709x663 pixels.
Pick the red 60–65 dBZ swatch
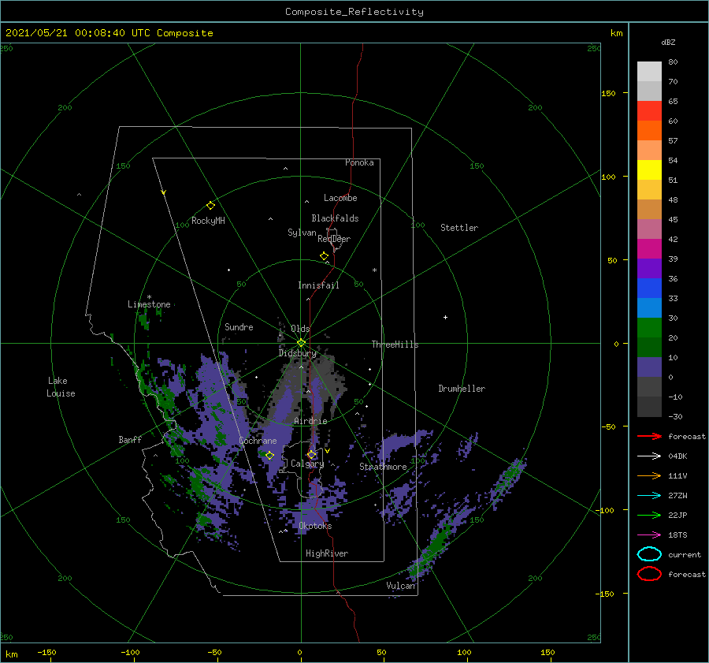(649, 111)
